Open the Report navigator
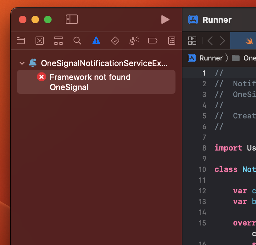 click(172, 41)
